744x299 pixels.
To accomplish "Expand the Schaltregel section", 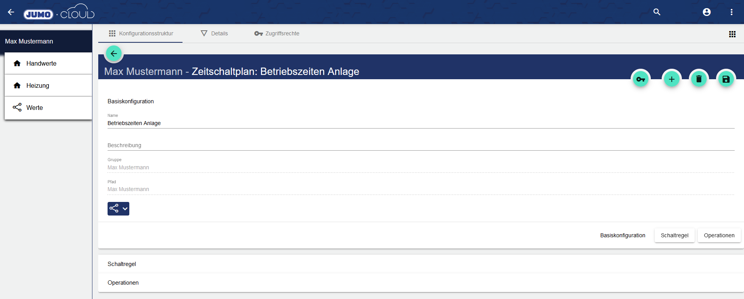I will tap(122, 264).
